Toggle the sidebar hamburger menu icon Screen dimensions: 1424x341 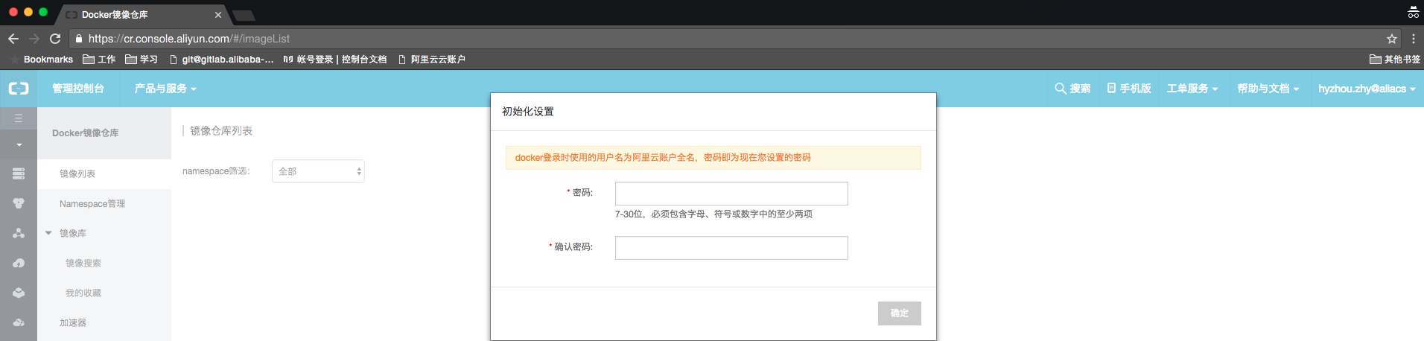point(19,118)
